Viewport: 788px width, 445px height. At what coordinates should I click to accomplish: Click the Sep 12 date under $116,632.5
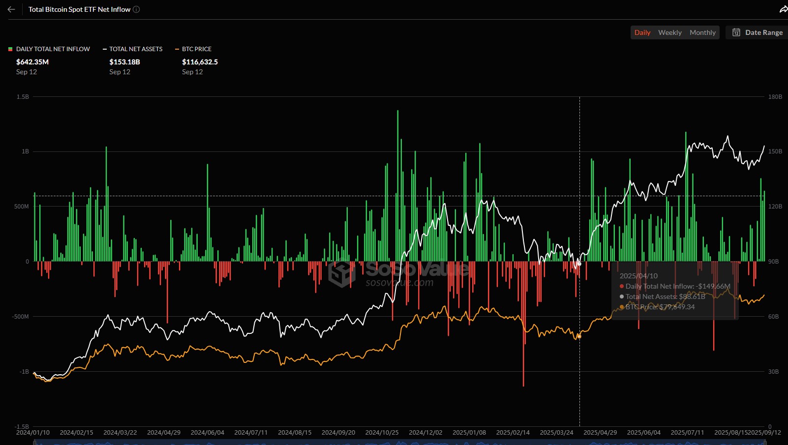[x=192, y=72]
